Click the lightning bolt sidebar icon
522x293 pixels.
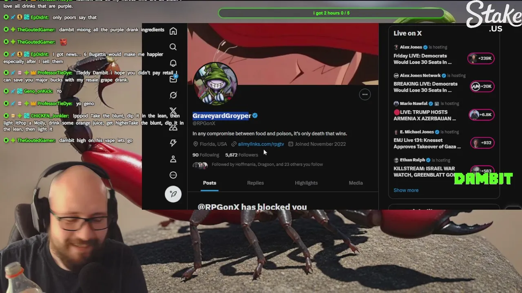[173, 143]
